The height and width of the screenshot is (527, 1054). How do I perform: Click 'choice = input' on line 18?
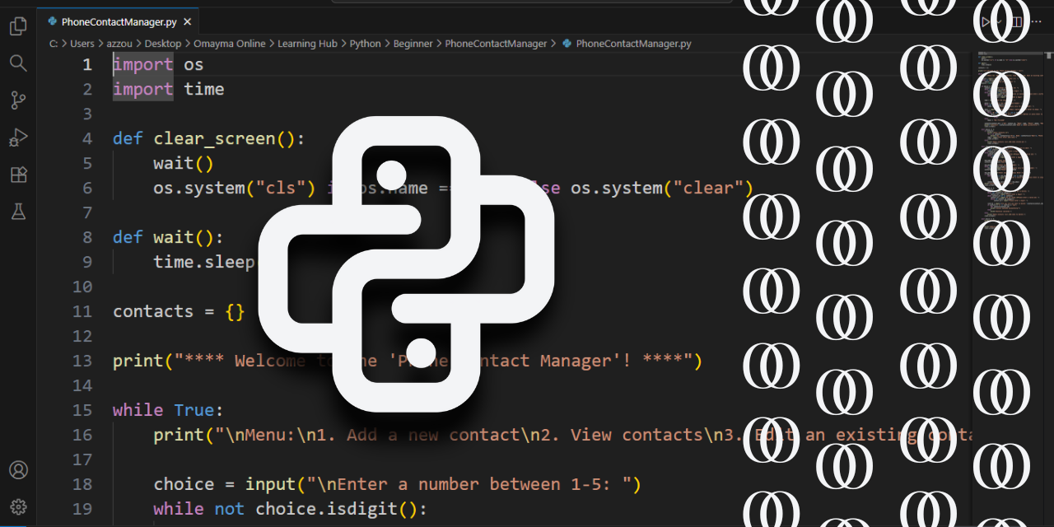pos(224,484)
